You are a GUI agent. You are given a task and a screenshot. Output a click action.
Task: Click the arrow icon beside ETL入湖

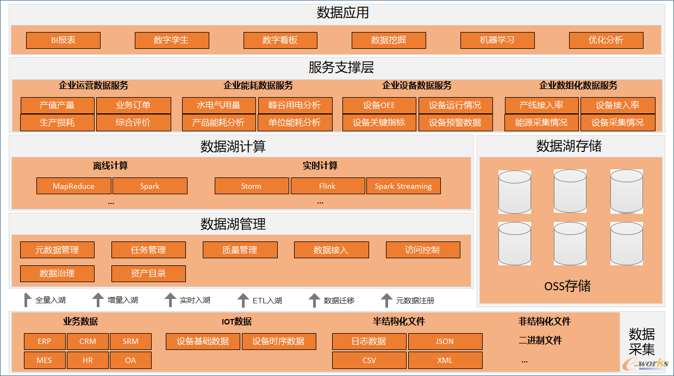[243, 299]
